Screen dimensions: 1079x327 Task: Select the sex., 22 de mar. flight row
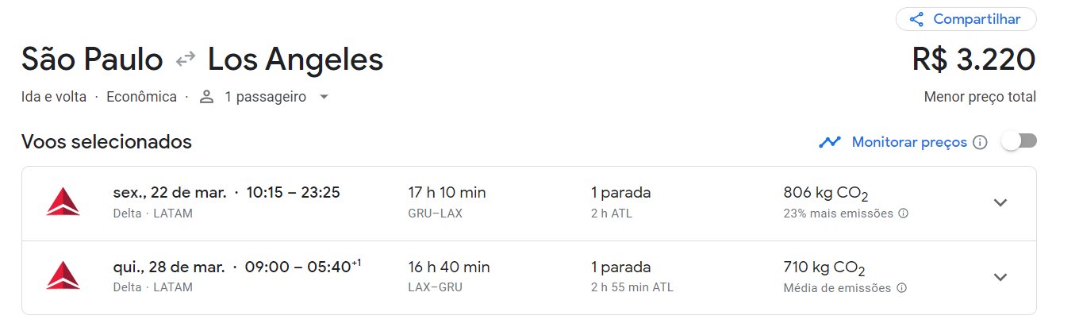(528, 203)
